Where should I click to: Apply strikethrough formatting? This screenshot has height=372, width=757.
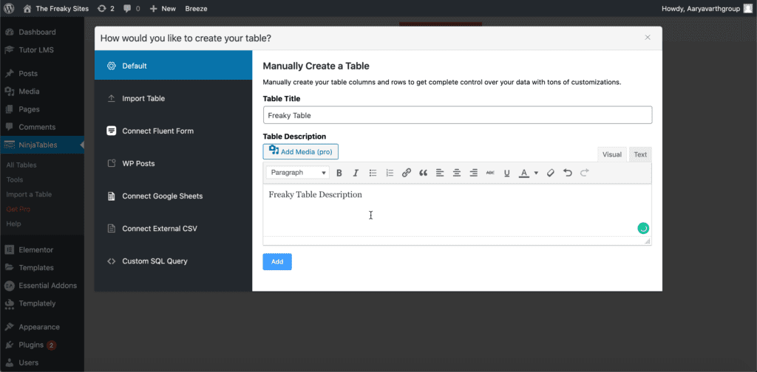[x=490, y=173]
